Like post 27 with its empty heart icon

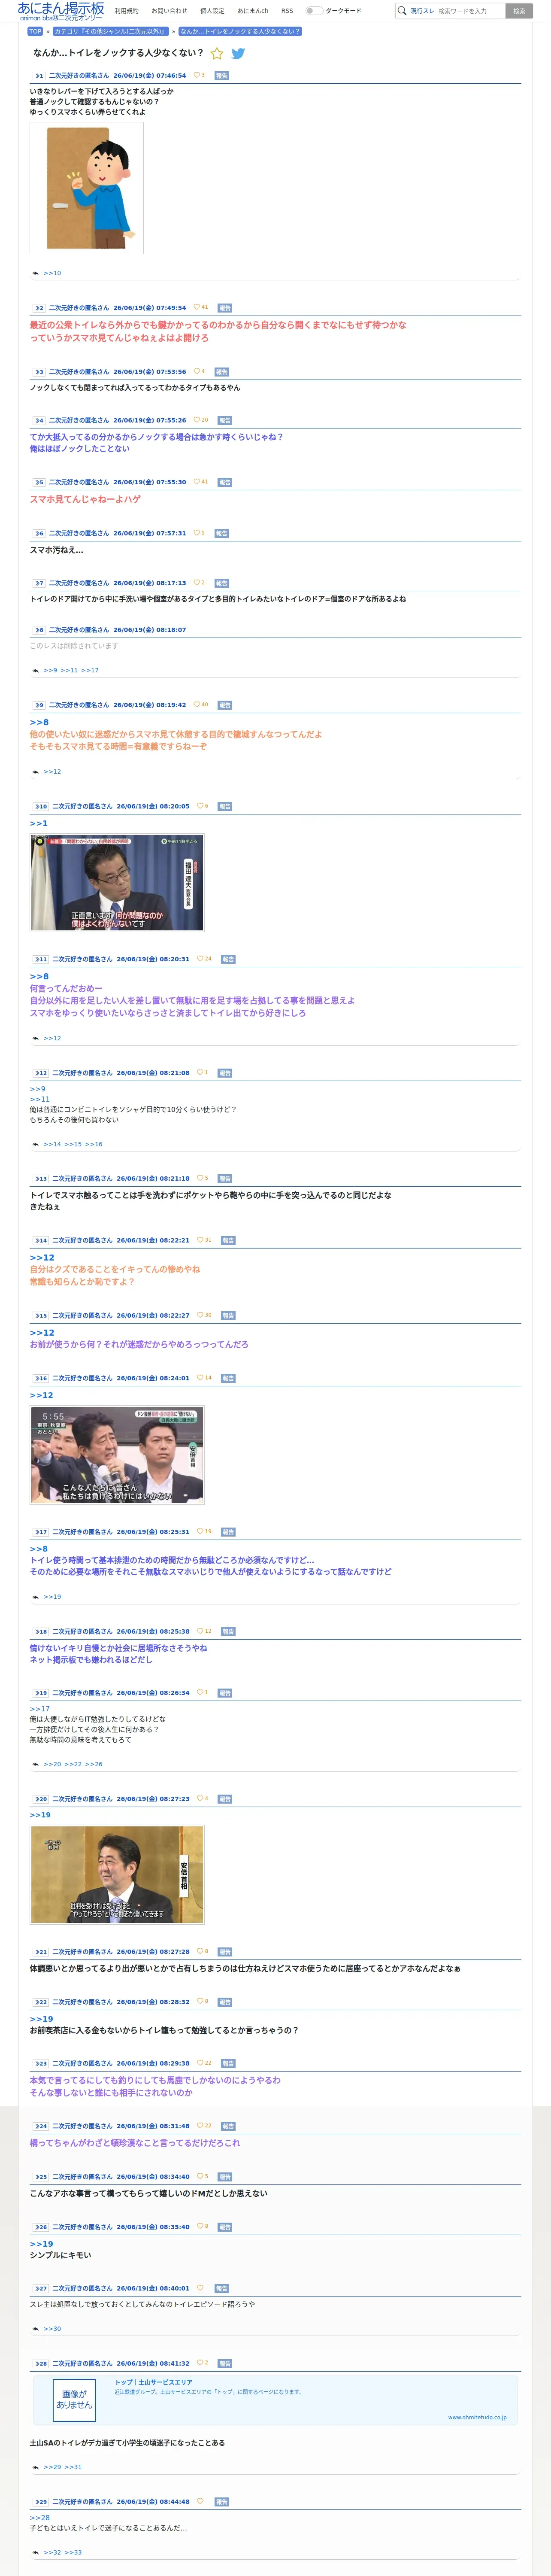[x=200, y=2288]
